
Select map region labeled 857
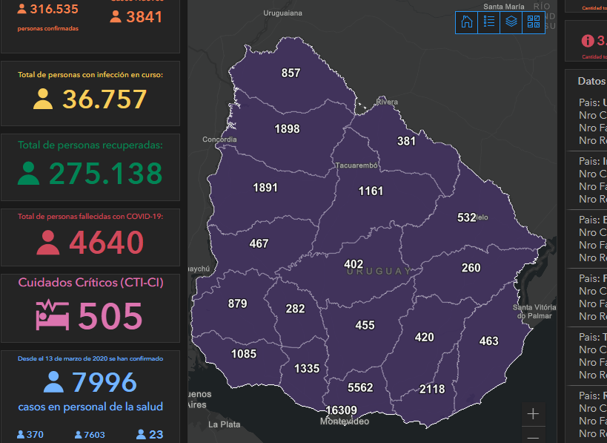(x=291, y=73)
